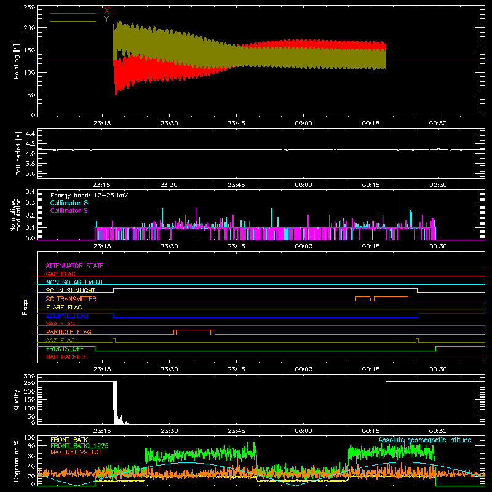The image size is (492, 492).
Task: Click the AAZ_FLAG label
Action: tap(60, 340)
